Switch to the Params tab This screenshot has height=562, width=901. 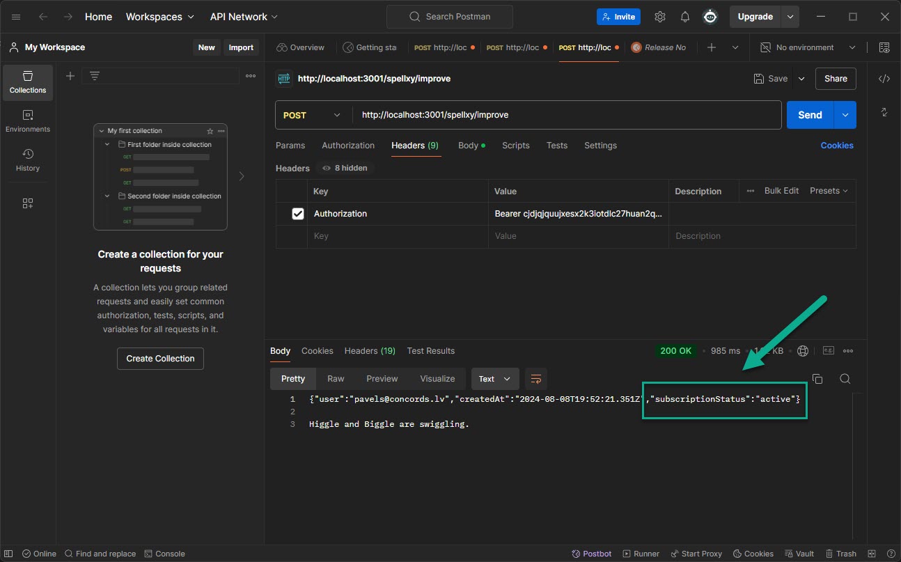(x=290, y=146)
